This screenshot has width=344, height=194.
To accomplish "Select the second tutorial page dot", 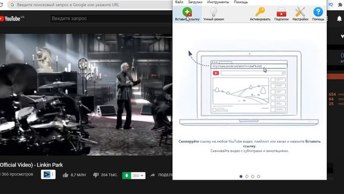I will (x=247, y=176).
